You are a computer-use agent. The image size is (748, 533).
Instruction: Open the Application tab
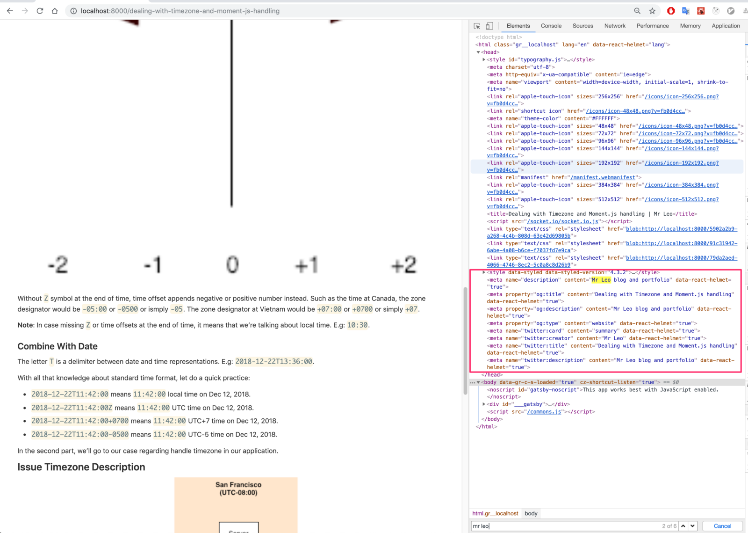pos(726,26)
